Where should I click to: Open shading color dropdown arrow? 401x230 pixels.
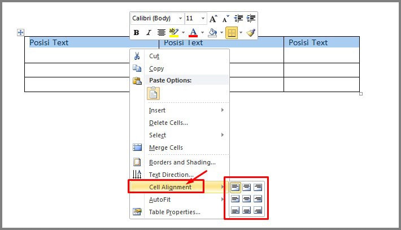coord(222,33)
